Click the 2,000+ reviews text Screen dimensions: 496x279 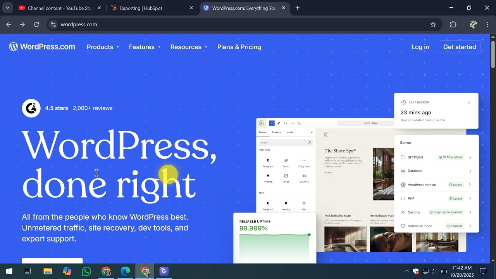[93, 108]
